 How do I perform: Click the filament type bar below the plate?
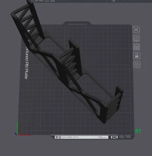click(82, 137)
